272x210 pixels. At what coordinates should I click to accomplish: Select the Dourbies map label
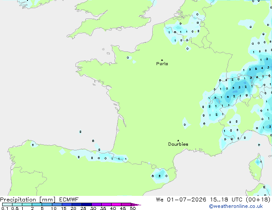tap(178, 144)
